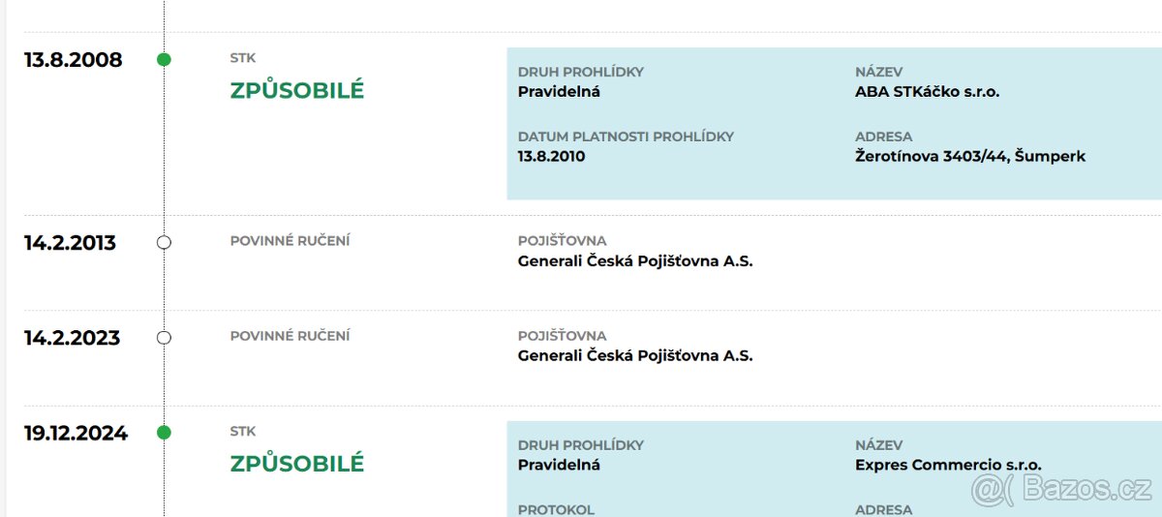Image resolution: width=1162 pixels, height=517 pixels.
Task: Select the 14.2.2023 date entry
Action: point(73,338)
